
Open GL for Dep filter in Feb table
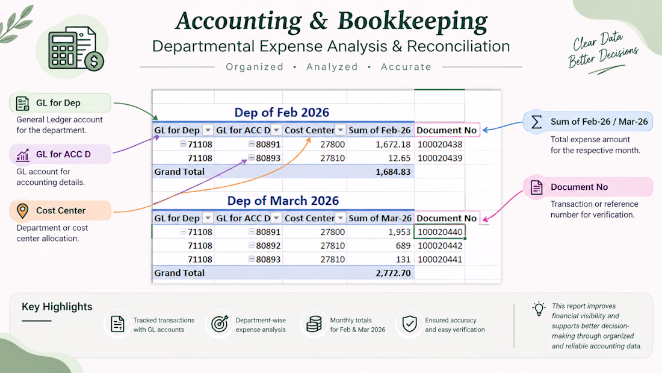[208, 130]
